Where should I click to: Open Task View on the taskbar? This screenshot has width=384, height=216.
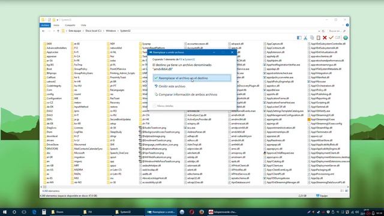point(24,212)
